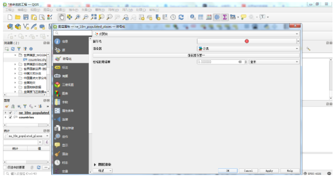This screenshot has height=178, width=335.
Task: Open the View menu
Action: pyautogui.click(x=35, y=10)
